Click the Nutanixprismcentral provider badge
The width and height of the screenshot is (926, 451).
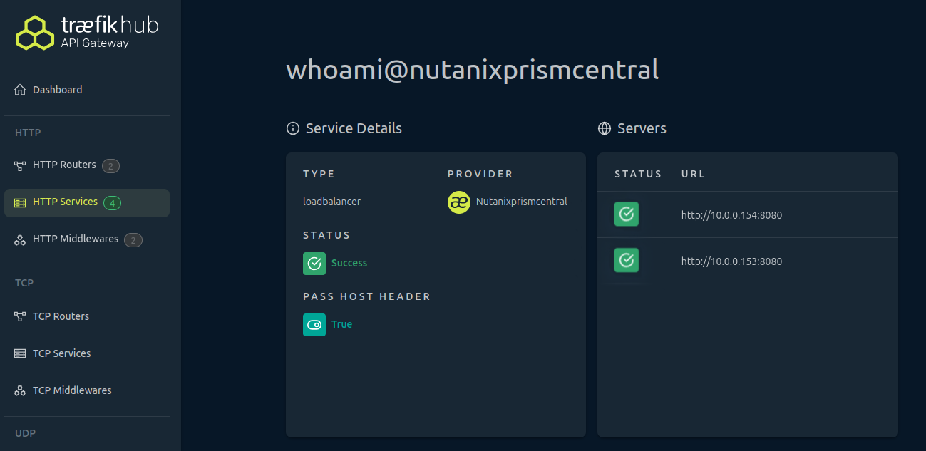(x=458, y=202)
